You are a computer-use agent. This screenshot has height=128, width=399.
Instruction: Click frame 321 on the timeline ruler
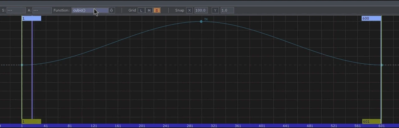pyautogui.click(x=214, y=126)
